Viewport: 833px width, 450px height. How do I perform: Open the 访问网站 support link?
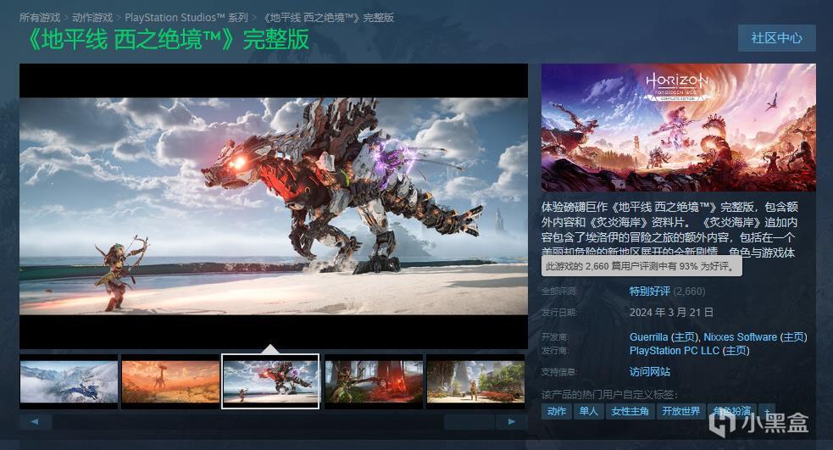pyautogui.click(x=650, y=372)
